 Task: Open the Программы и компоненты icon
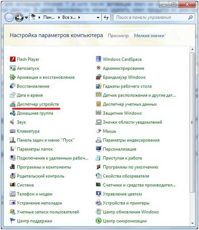tap(13, 167)
